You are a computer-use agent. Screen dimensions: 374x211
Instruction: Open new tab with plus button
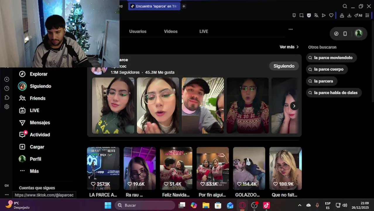184,6
